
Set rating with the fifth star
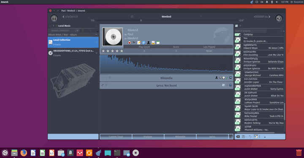coord(122,51)
